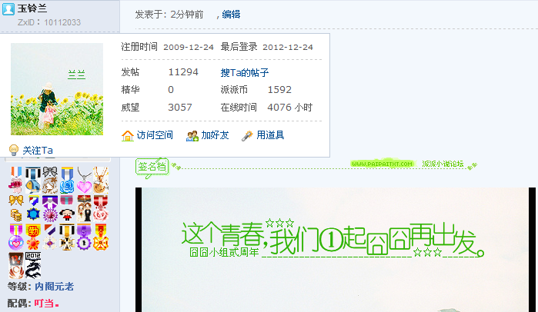
Task: Open 搜Ta的帖子 link
Action: (x=244, y=72)
